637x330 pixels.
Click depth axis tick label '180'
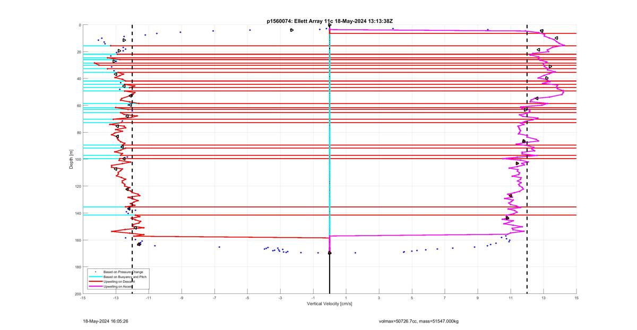[78, 267]
